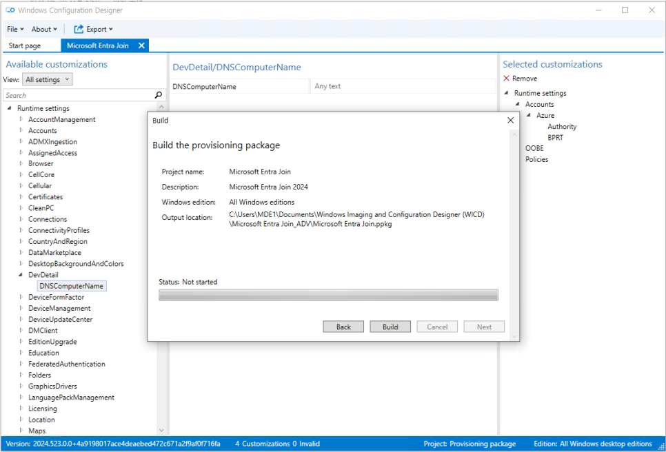Collapse Runtime settings in Selected customizations

point(506,92)
